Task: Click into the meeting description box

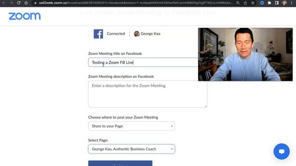Action: 148,94
